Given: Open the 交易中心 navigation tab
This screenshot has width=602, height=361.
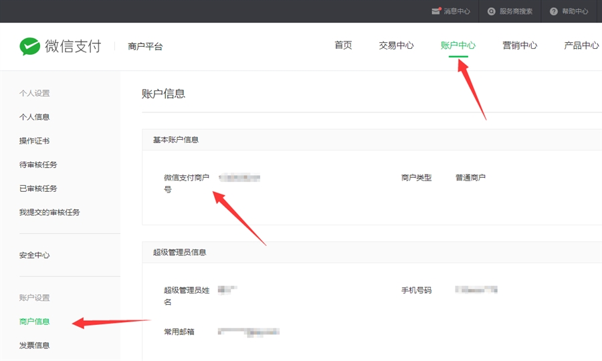Looking at the screenshot, I should coord(396,45).
